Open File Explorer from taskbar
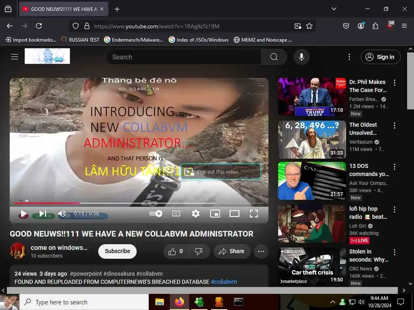Viewport: 414px width, 310px height. (159, 302)
